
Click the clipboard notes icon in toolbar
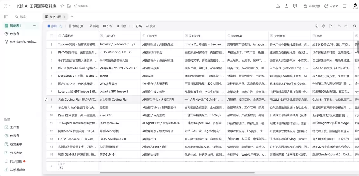pos(317,26)
